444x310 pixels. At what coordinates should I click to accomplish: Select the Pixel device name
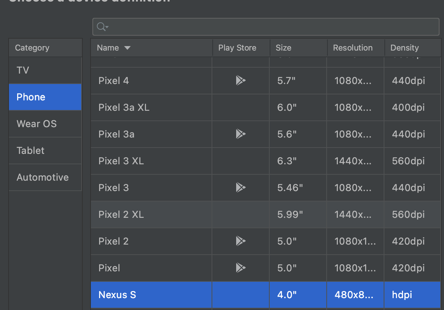point(109,268)
